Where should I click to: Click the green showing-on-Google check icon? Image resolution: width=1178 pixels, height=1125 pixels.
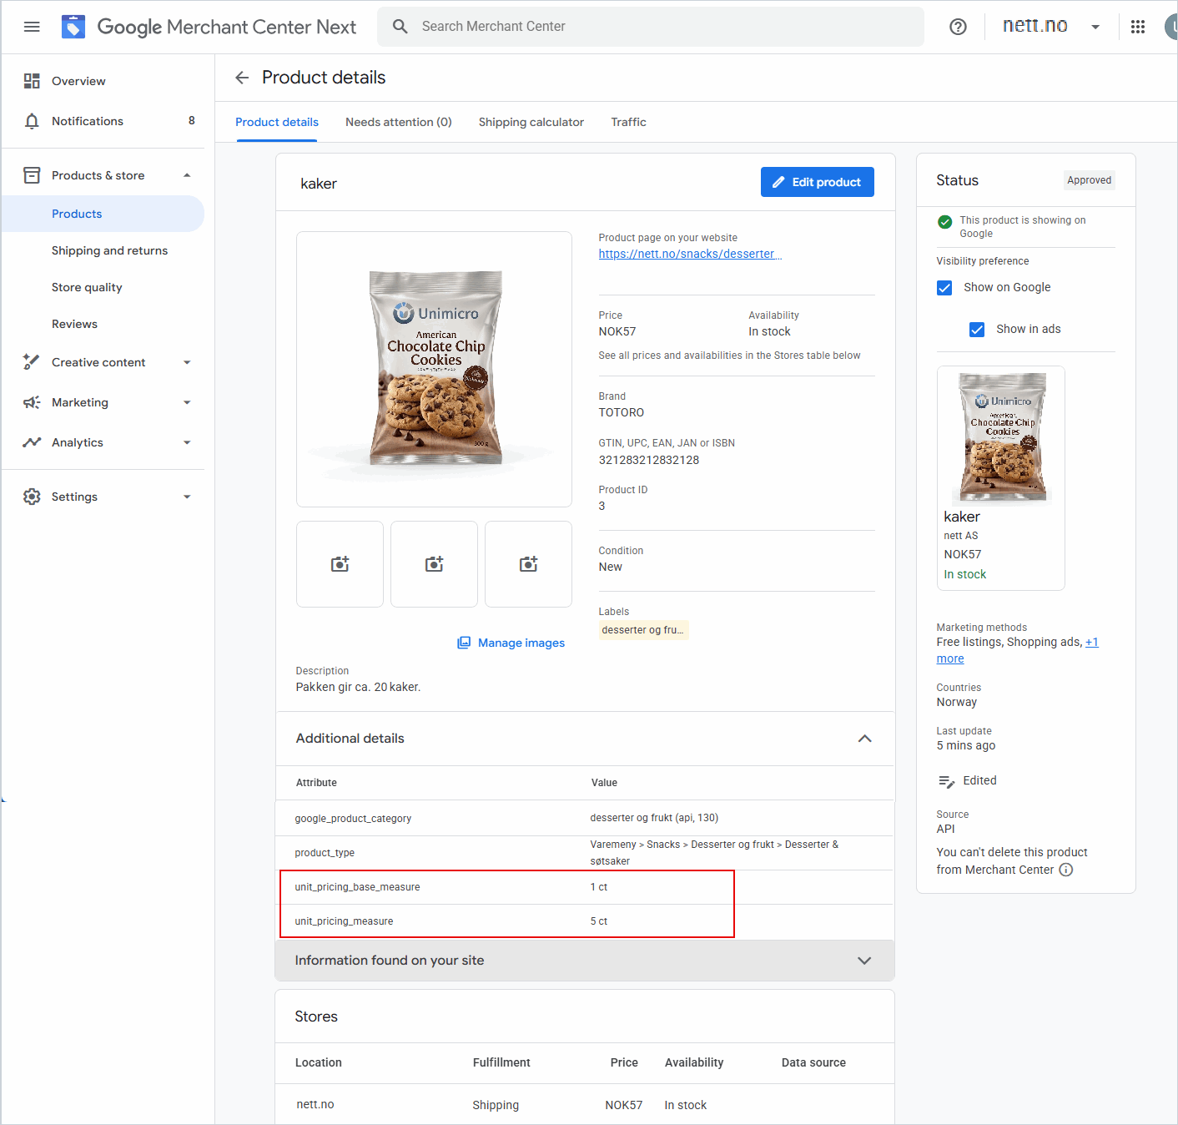[x=945, y=222]
